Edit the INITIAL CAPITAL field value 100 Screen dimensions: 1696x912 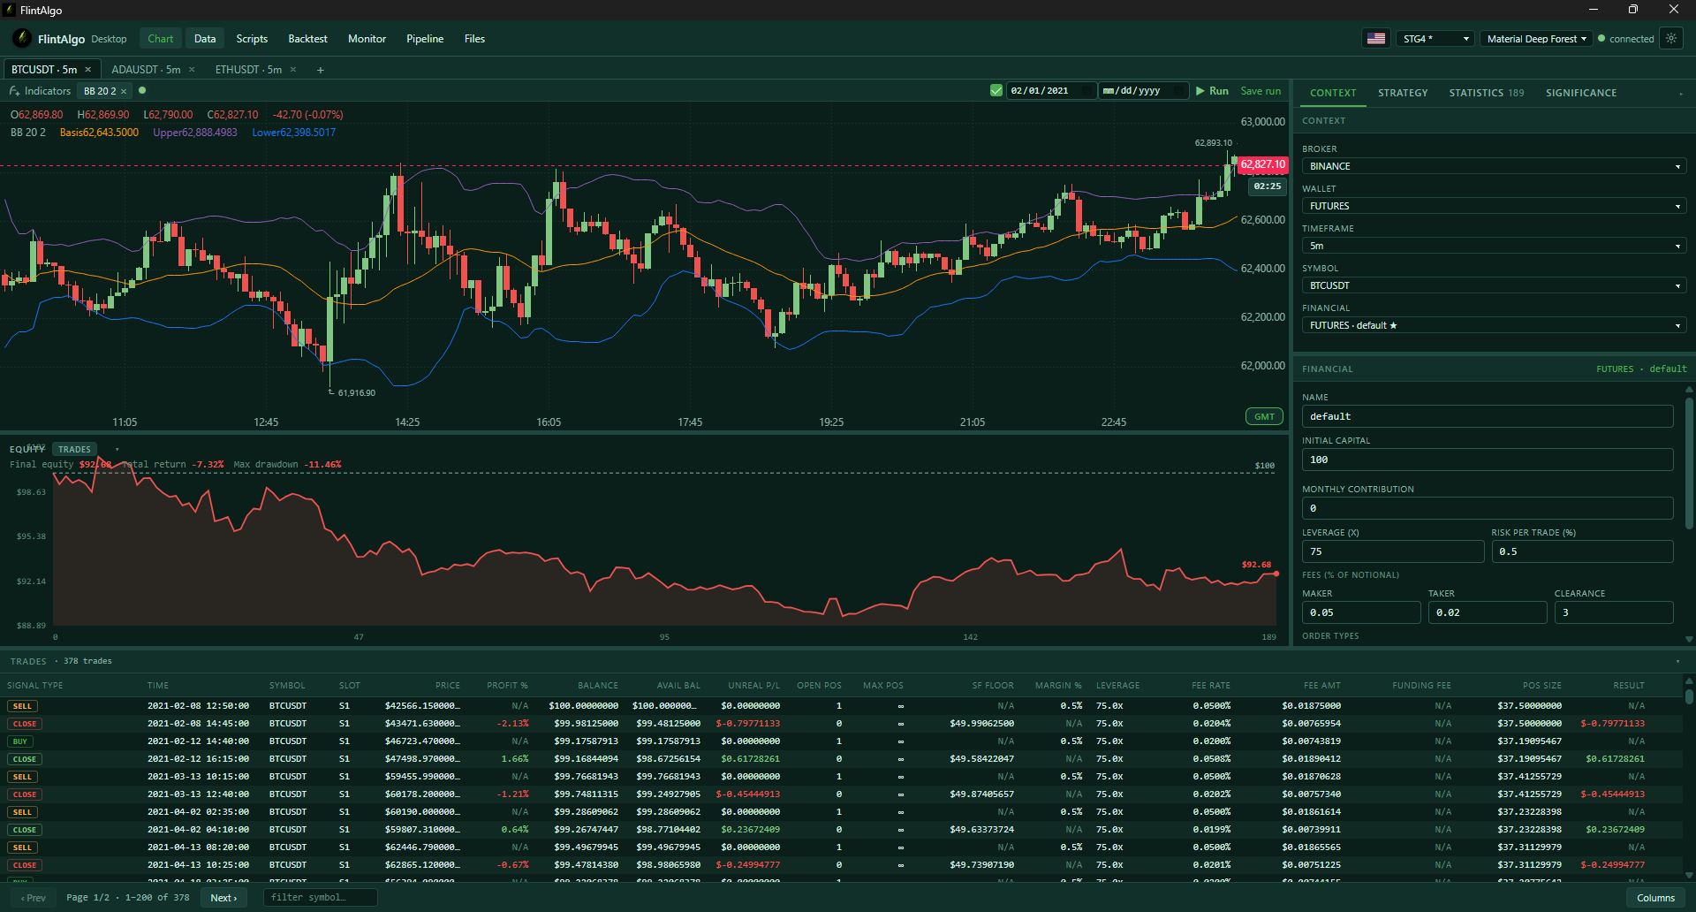point(1487,460)
